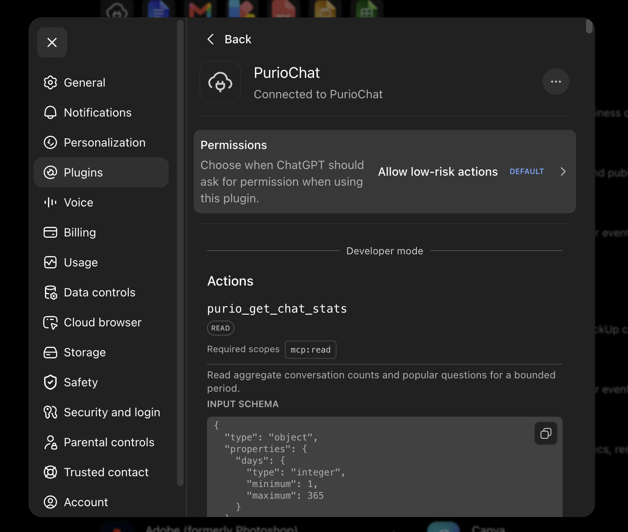This screenshot has height=532, width=628.
Task: Click the purio_get_chat_stats action name
Action: click(277, 308)
